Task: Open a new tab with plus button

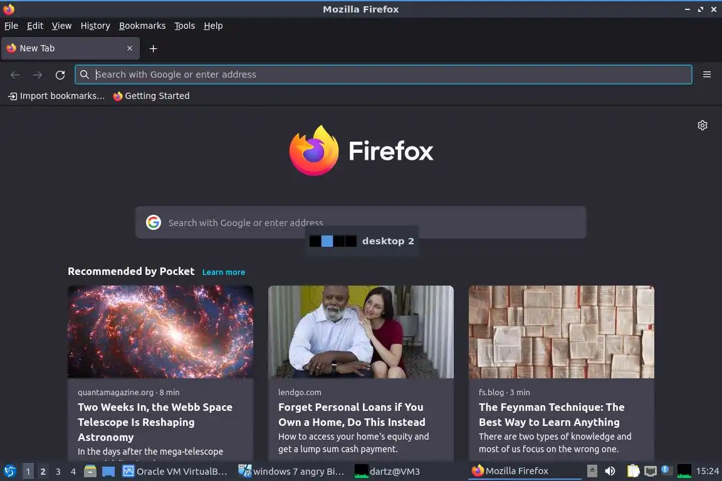Action: point(154,48)
